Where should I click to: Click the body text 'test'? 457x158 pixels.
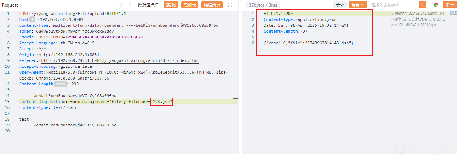coord(24,119)
